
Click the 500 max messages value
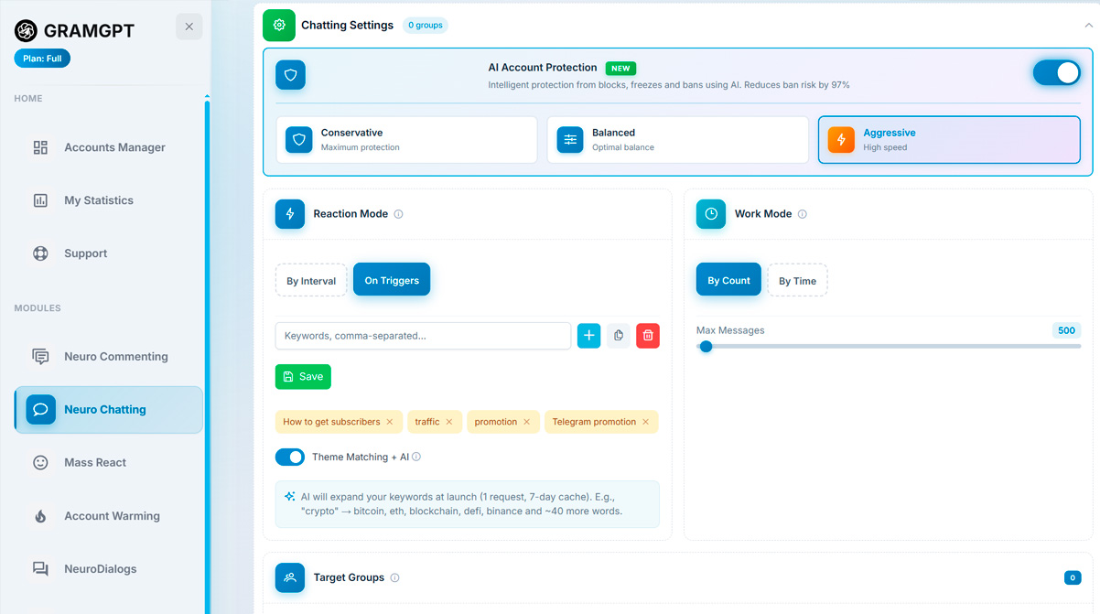tap(1066, 330)
